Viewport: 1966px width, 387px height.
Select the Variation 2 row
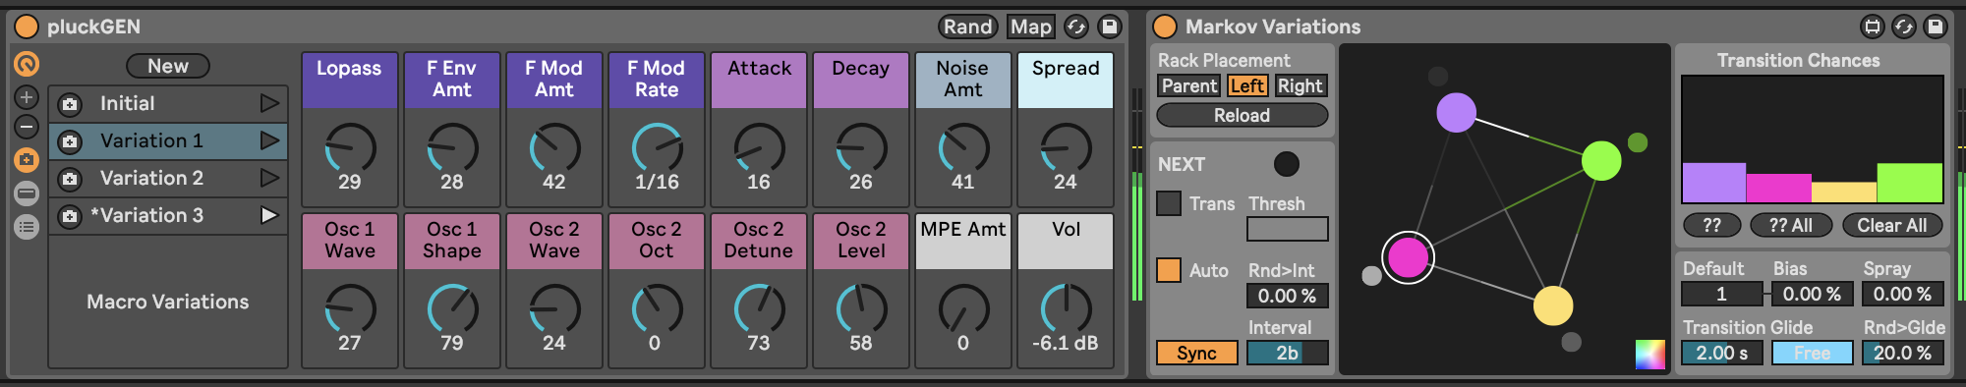(x=168, y=178)
